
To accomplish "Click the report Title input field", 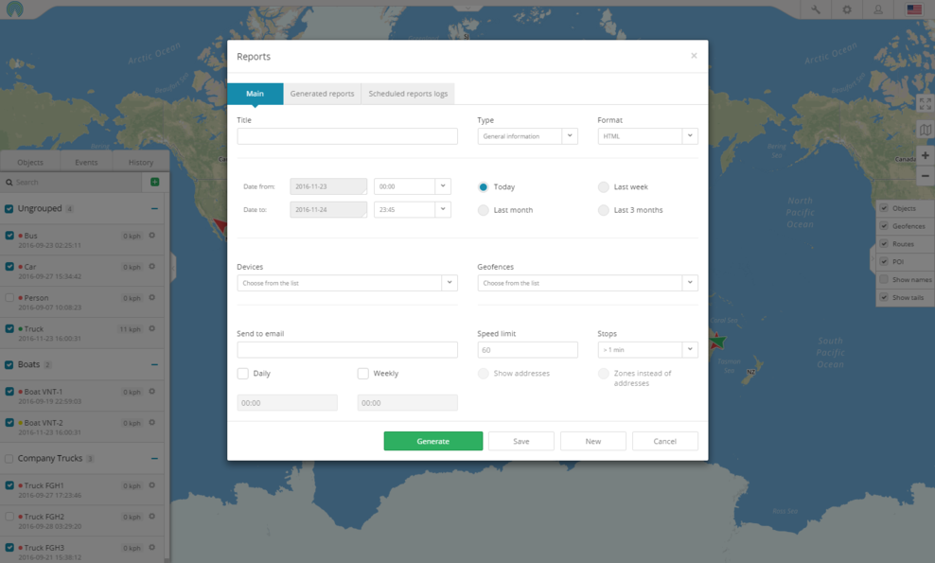I will (x=347, y=136).
